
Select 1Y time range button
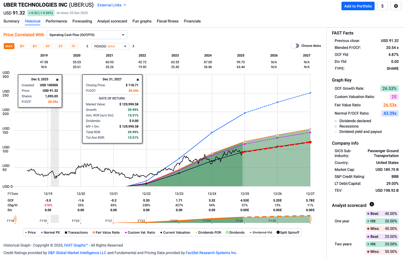(73, 46)
